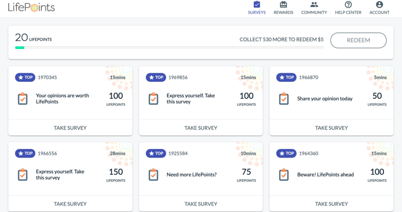Screen dimensions: 402x212
Task: Click 'Collect 530 more to redeem $5' text
Action: click(x=281, y=40)
